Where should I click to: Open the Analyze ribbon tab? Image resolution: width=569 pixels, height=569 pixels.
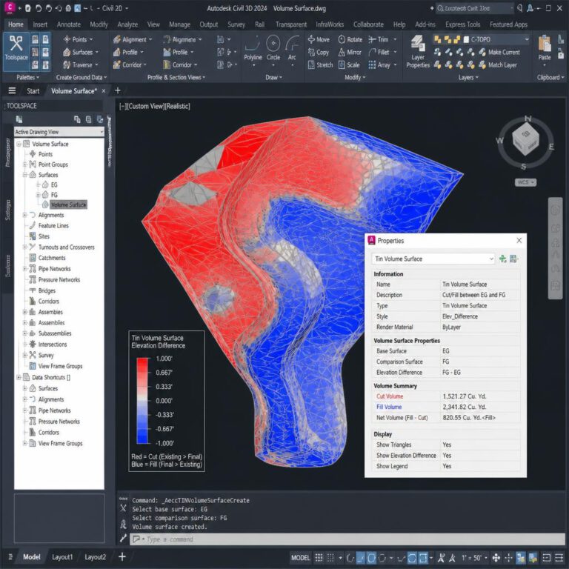[127, 24]
